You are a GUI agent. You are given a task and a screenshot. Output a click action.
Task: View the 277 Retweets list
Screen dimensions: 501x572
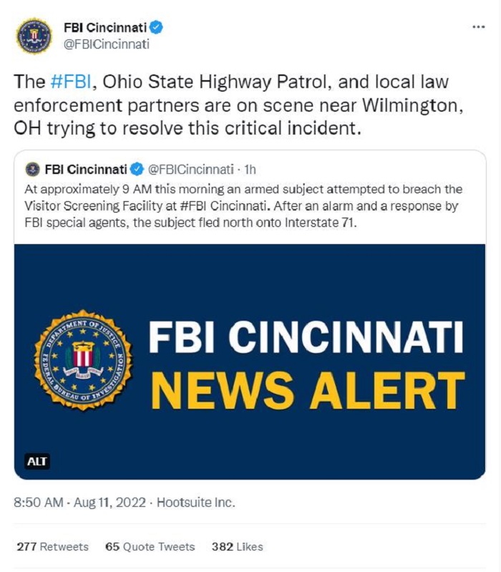[52, 546]
